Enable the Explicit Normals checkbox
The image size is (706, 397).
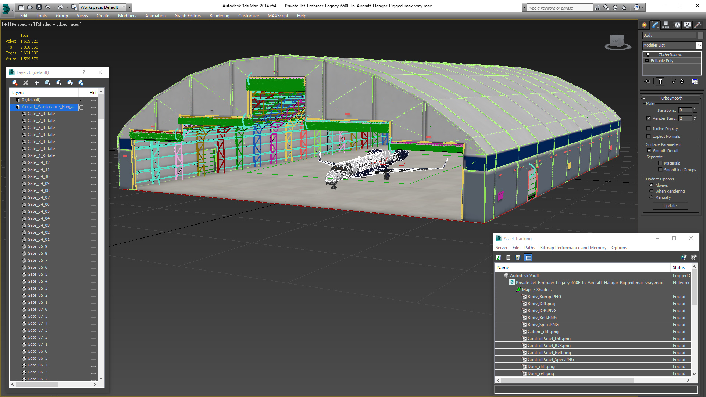(649, 136)
